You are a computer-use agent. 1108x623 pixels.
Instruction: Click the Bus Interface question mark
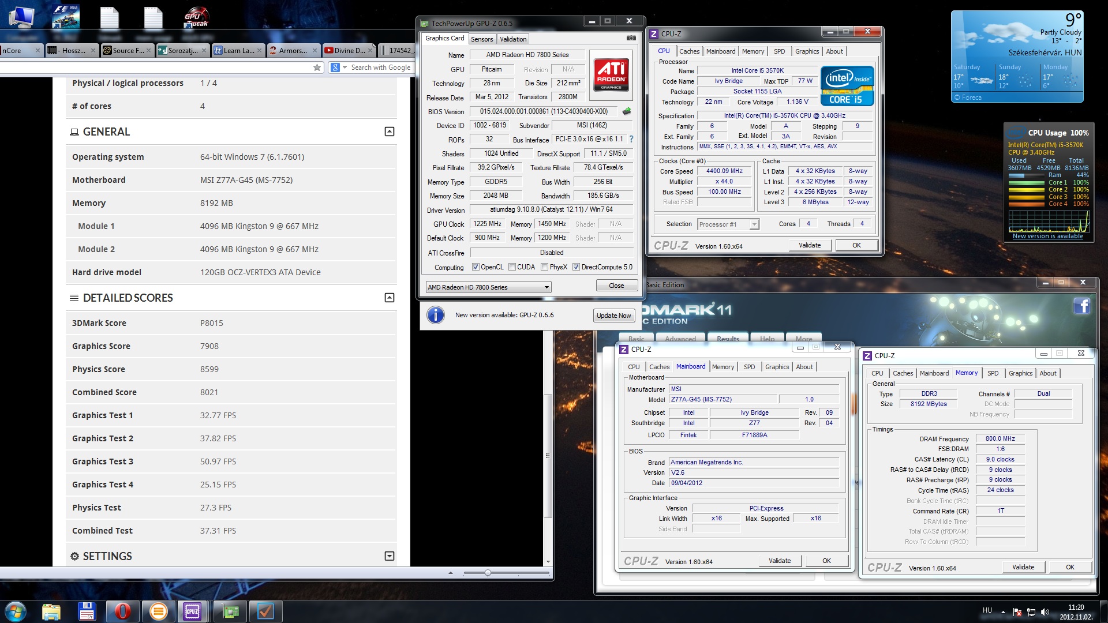point(631,139)
